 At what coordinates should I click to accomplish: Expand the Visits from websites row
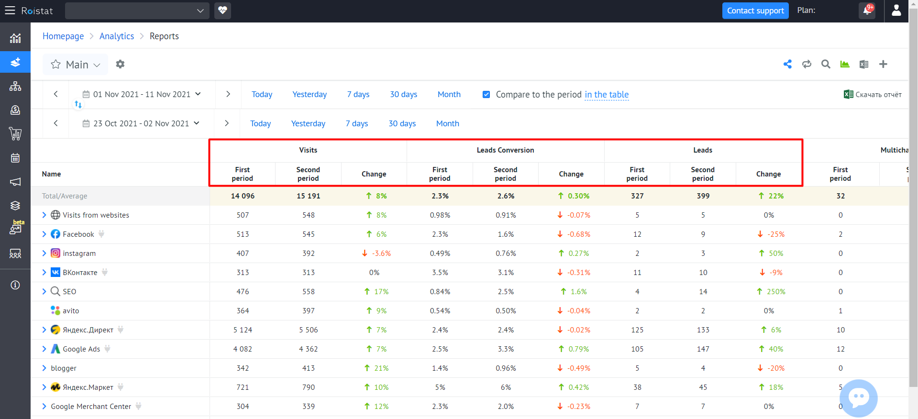click(x=44, y=215)
